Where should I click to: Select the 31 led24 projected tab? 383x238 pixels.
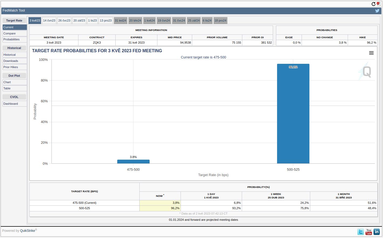pos(120,20)
